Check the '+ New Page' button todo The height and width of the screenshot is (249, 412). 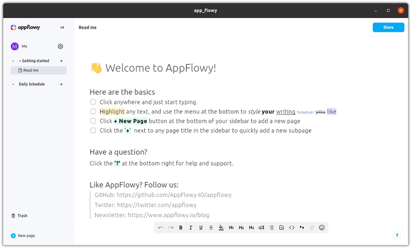93,121
